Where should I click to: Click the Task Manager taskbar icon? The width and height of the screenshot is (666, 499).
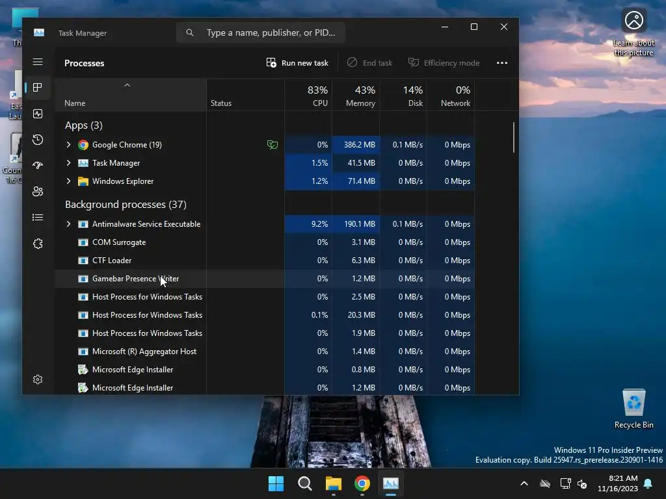tap(391, 483)
